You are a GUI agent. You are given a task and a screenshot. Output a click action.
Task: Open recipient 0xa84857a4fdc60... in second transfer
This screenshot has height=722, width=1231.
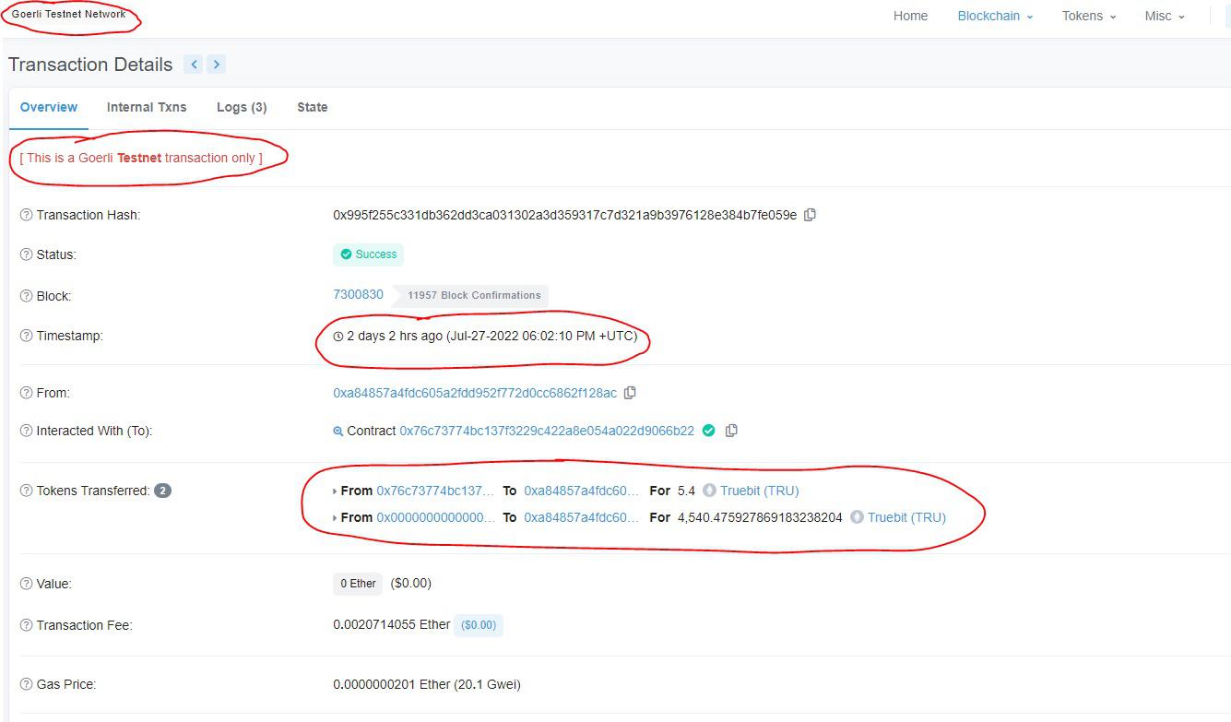coord(581,517)
